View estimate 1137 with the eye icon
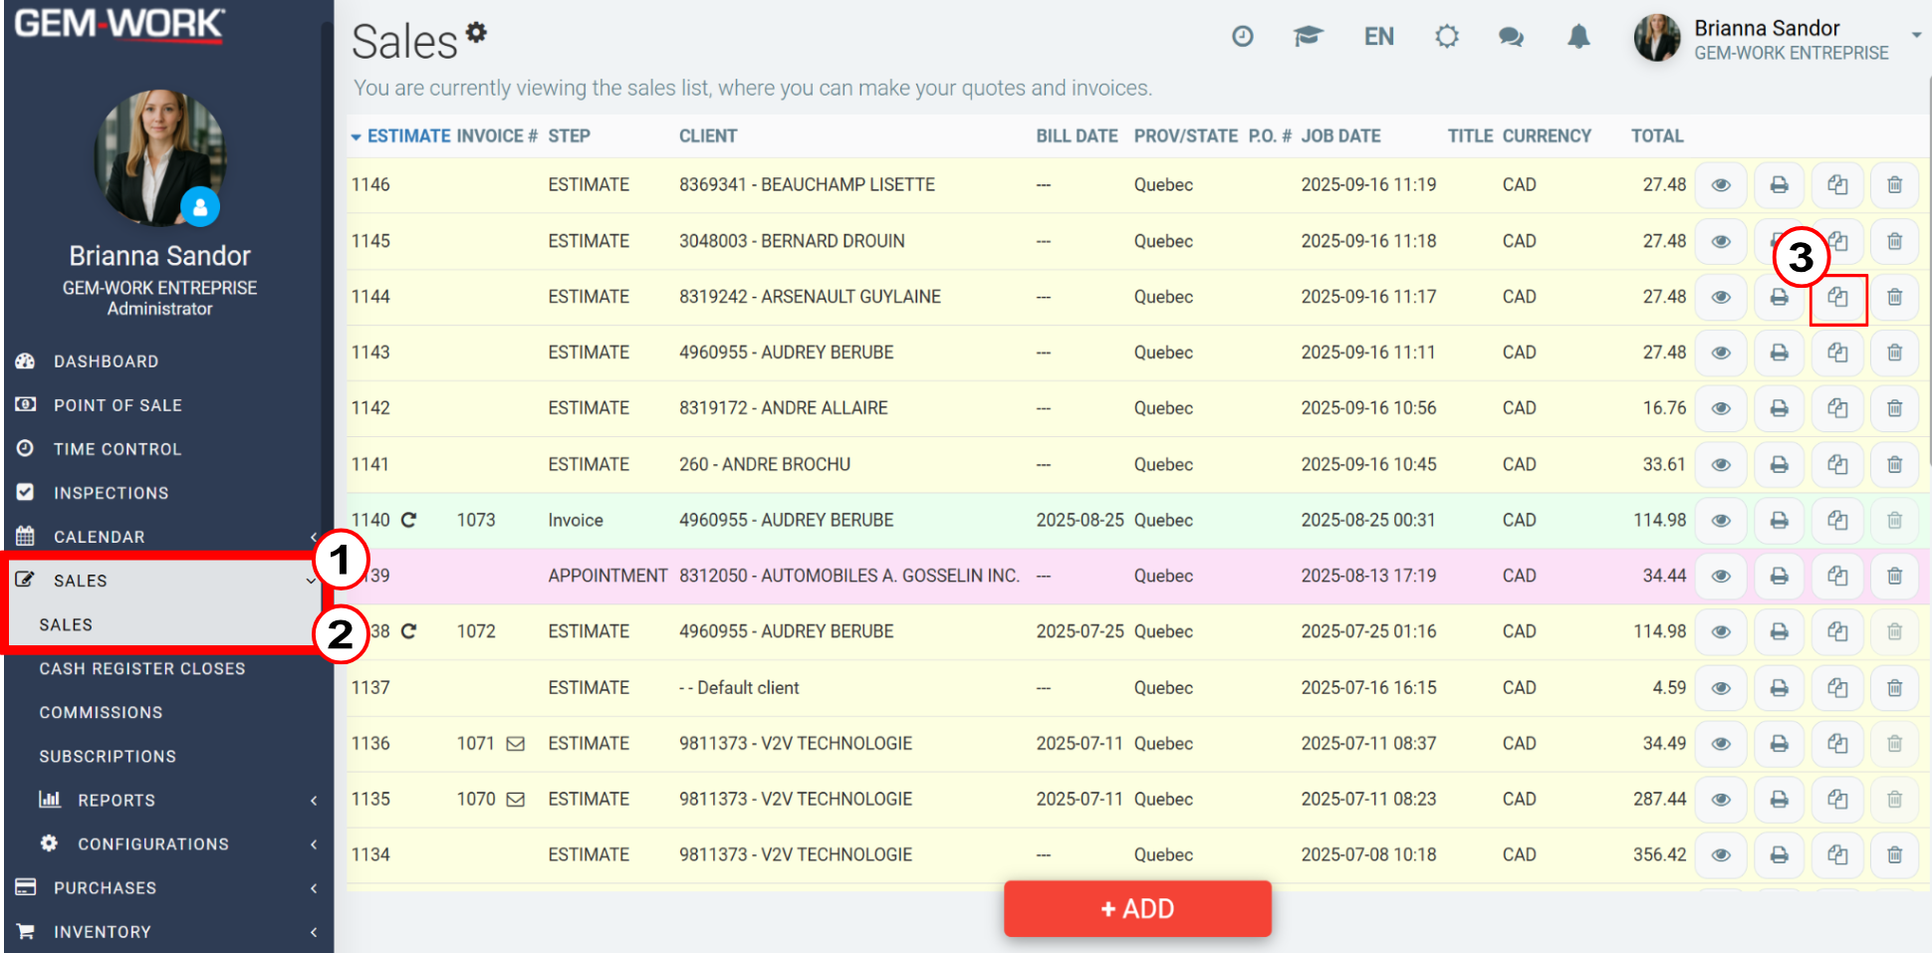 click(x=1721, y=687)
